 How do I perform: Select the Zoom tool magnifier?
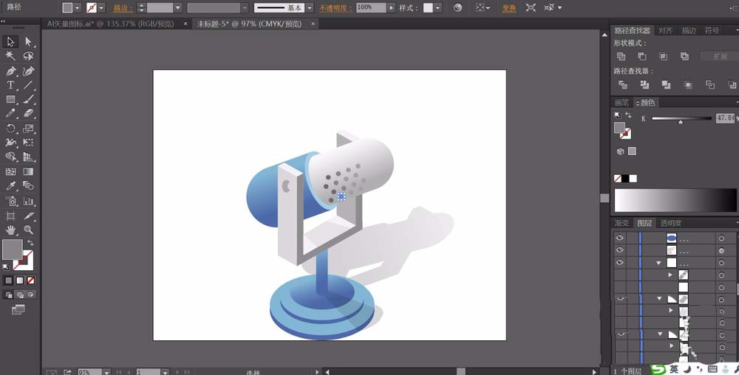tap(28, 230)
